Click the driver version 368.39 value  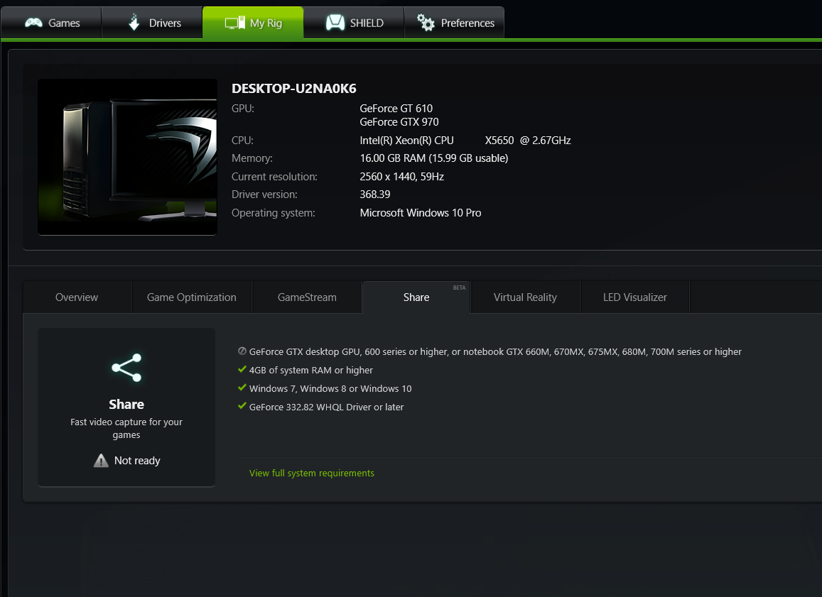pyautogui.click(x=375, y=195)
